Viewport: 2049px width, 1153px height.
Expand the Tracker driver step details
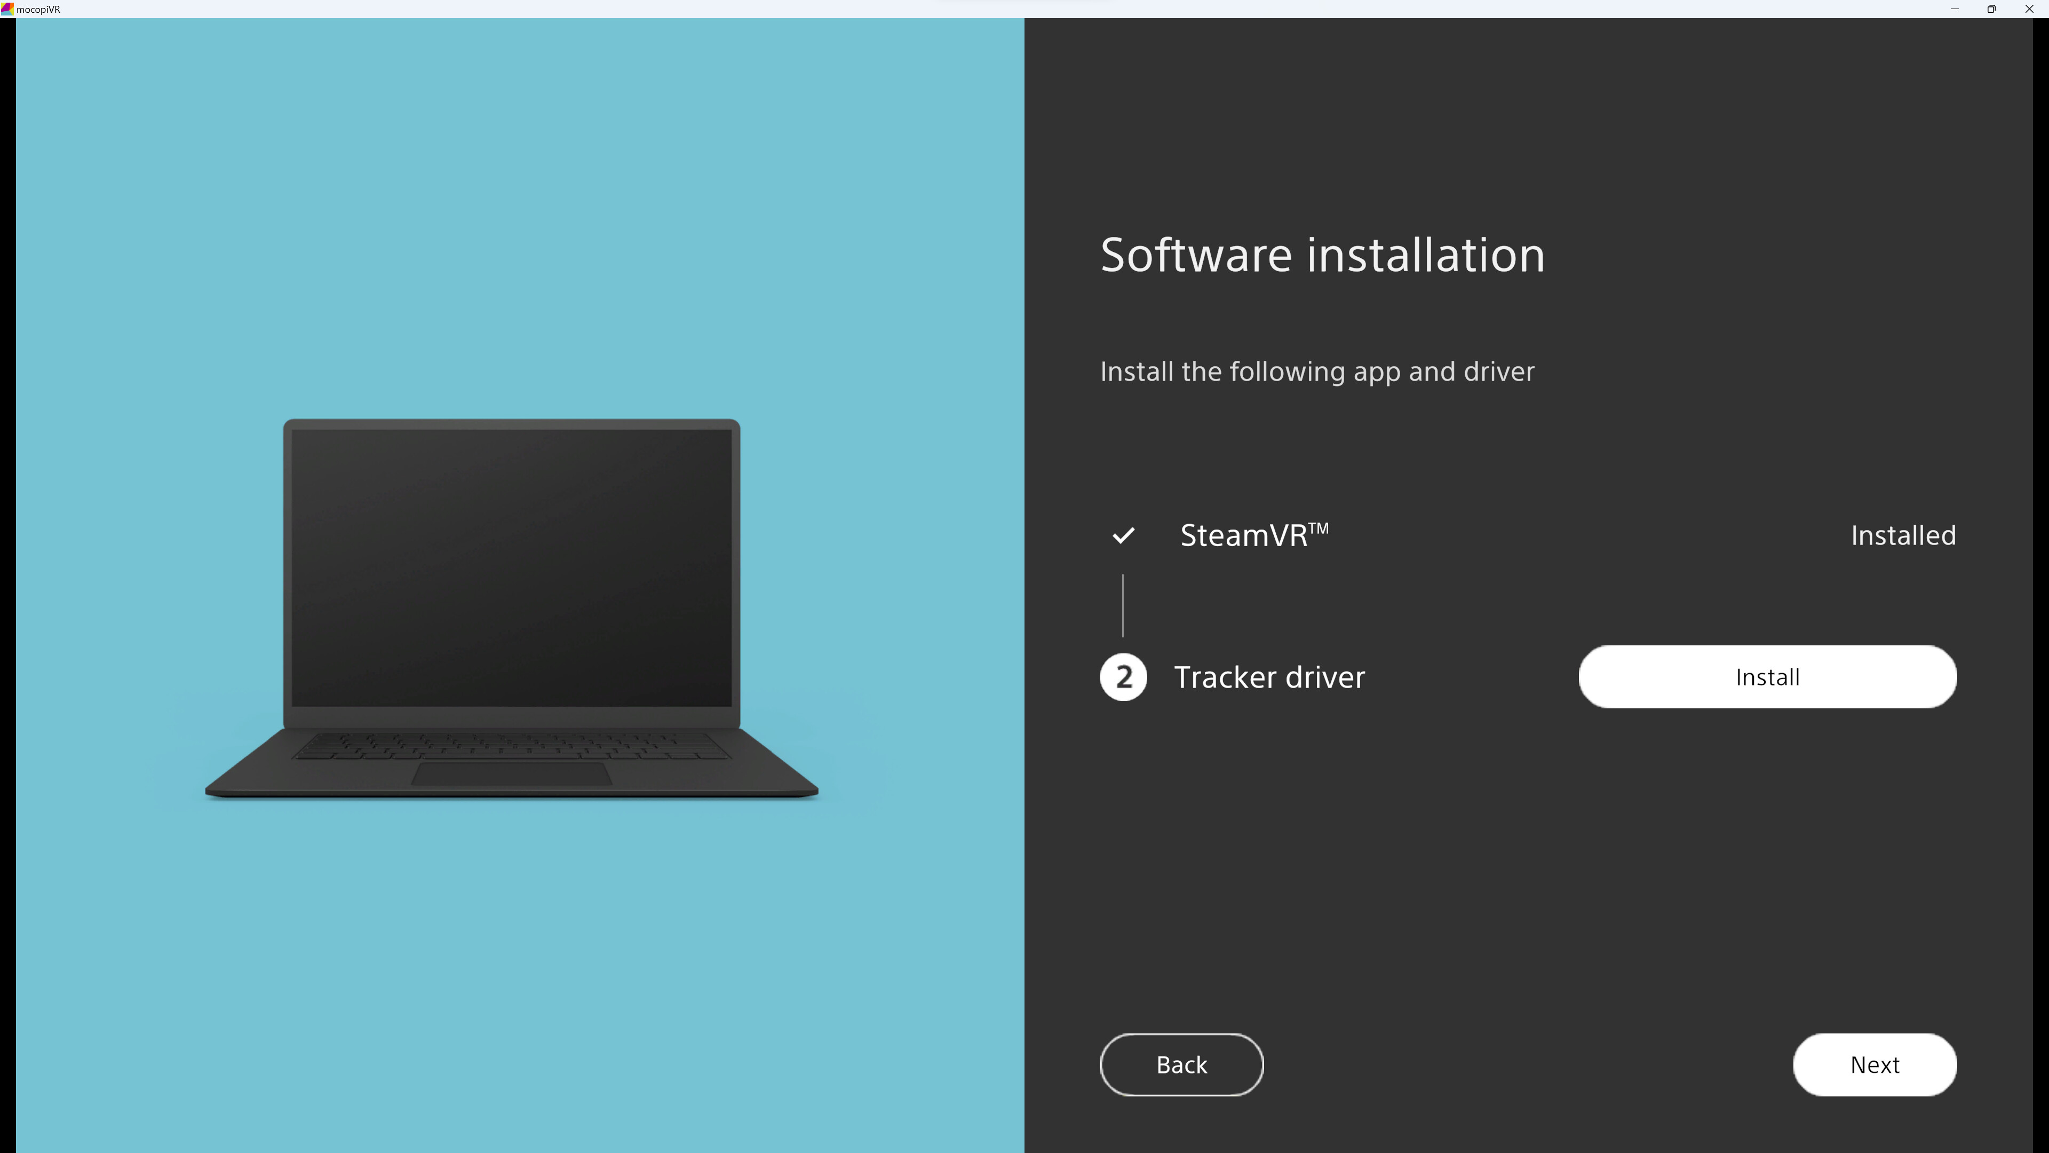pyautogui.click(x=1270, y=676)
